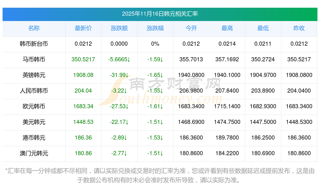Click change percent -1.61↓
Screen dimensions: 320x188
[x=155, y=106]
